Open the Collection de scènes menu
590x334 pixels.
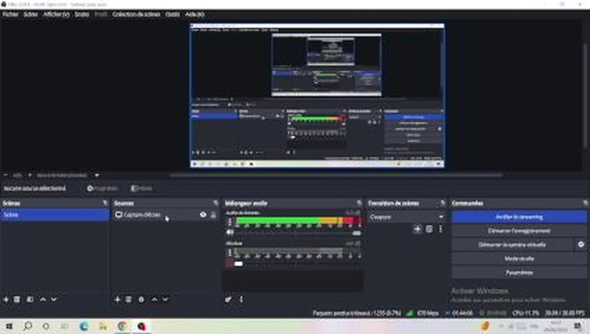[136, 14]
